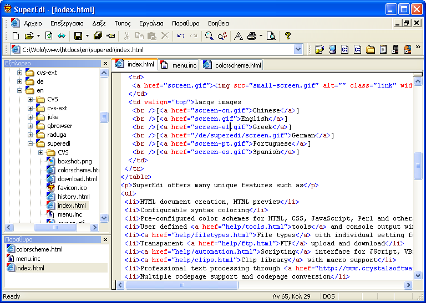Screen dimensions: 426x303
Task: Open the Βοηθεια menu
Action: [x=219, y=23]
